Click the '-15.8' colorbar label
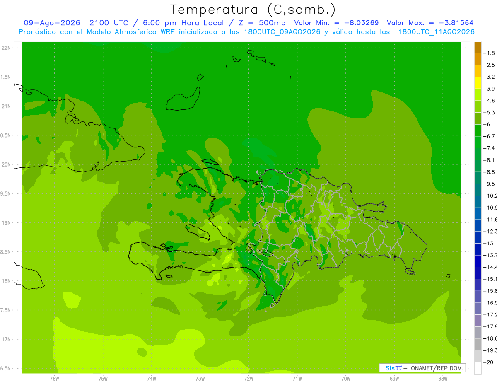This screenshot has width=497, height=384. pyautogui.click(x=490, y=291)
